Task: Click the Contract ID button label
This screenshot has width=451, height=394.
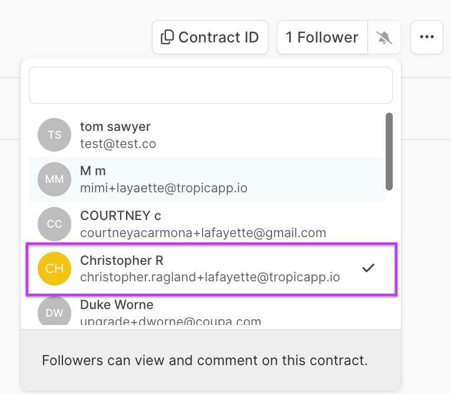Action: 218,37
